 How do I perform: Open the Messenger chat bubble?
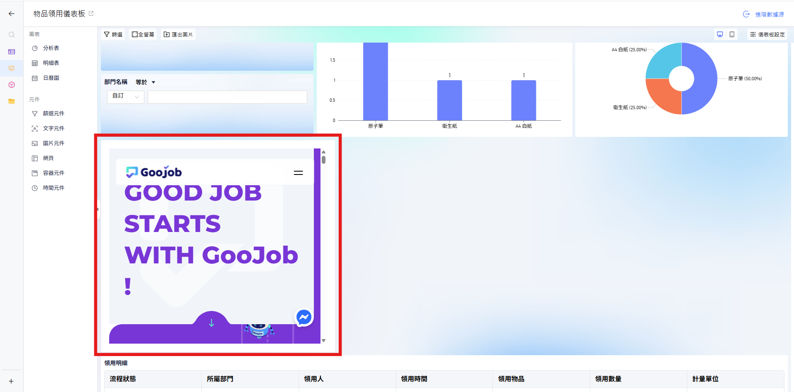pyautogui.click(x=304, y=317)
